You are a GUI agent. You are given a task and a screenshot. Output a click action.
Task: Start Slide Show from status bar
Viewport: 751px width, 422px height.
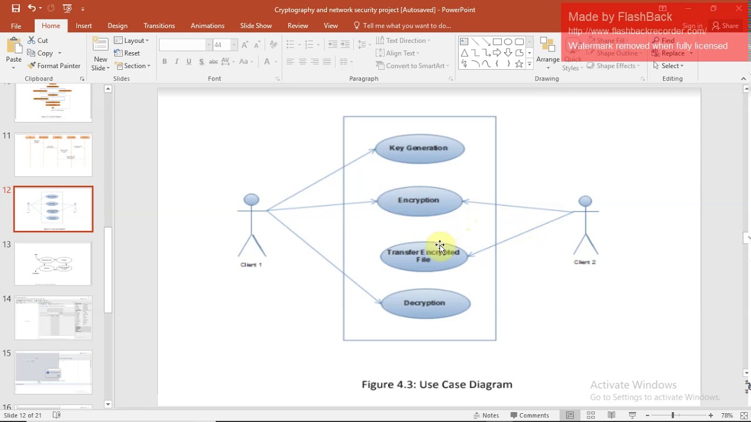632,415
